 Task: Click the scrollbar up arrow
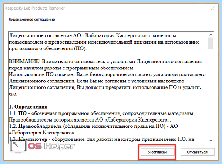(x=211, y=35)
